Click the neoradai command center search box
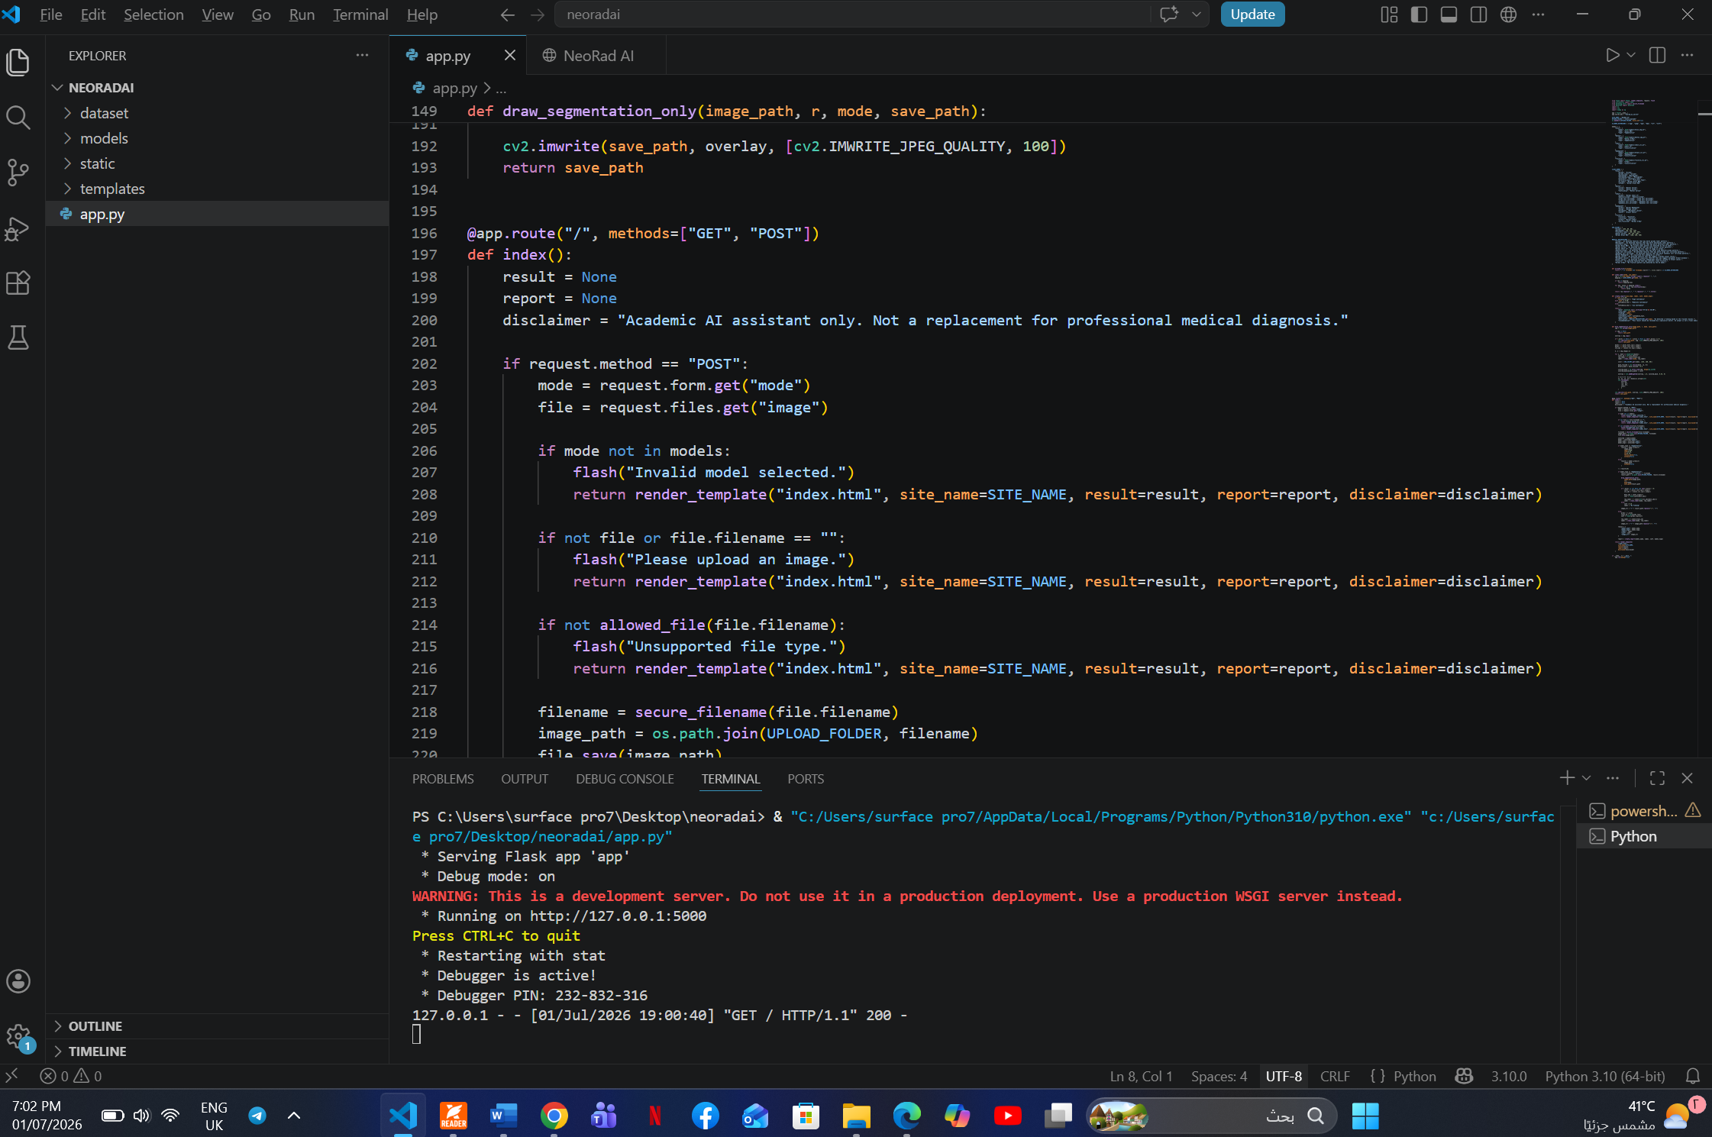Screen dimensions: 1712x1137 pos(851,15)
